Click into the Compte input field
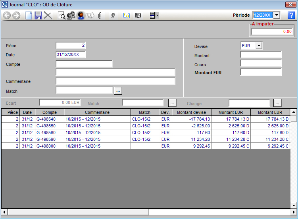Screen dimensions: 298x219 point(84,64)
